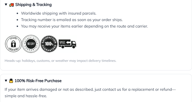Click the Heads-up holidays delivery note
This screenshot has height=102, width=192.
[x=60, y=61]
